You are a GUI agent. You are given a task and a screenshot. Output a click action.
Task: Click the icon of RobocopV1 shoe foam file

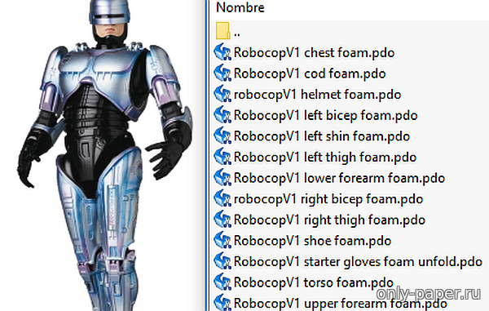[222, 241]
